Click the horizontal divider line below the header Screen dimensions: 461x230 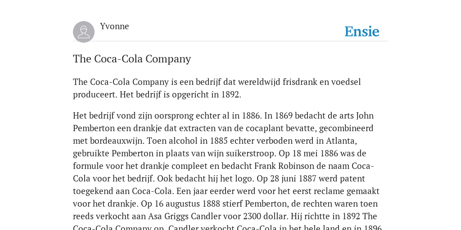[230, 41]
